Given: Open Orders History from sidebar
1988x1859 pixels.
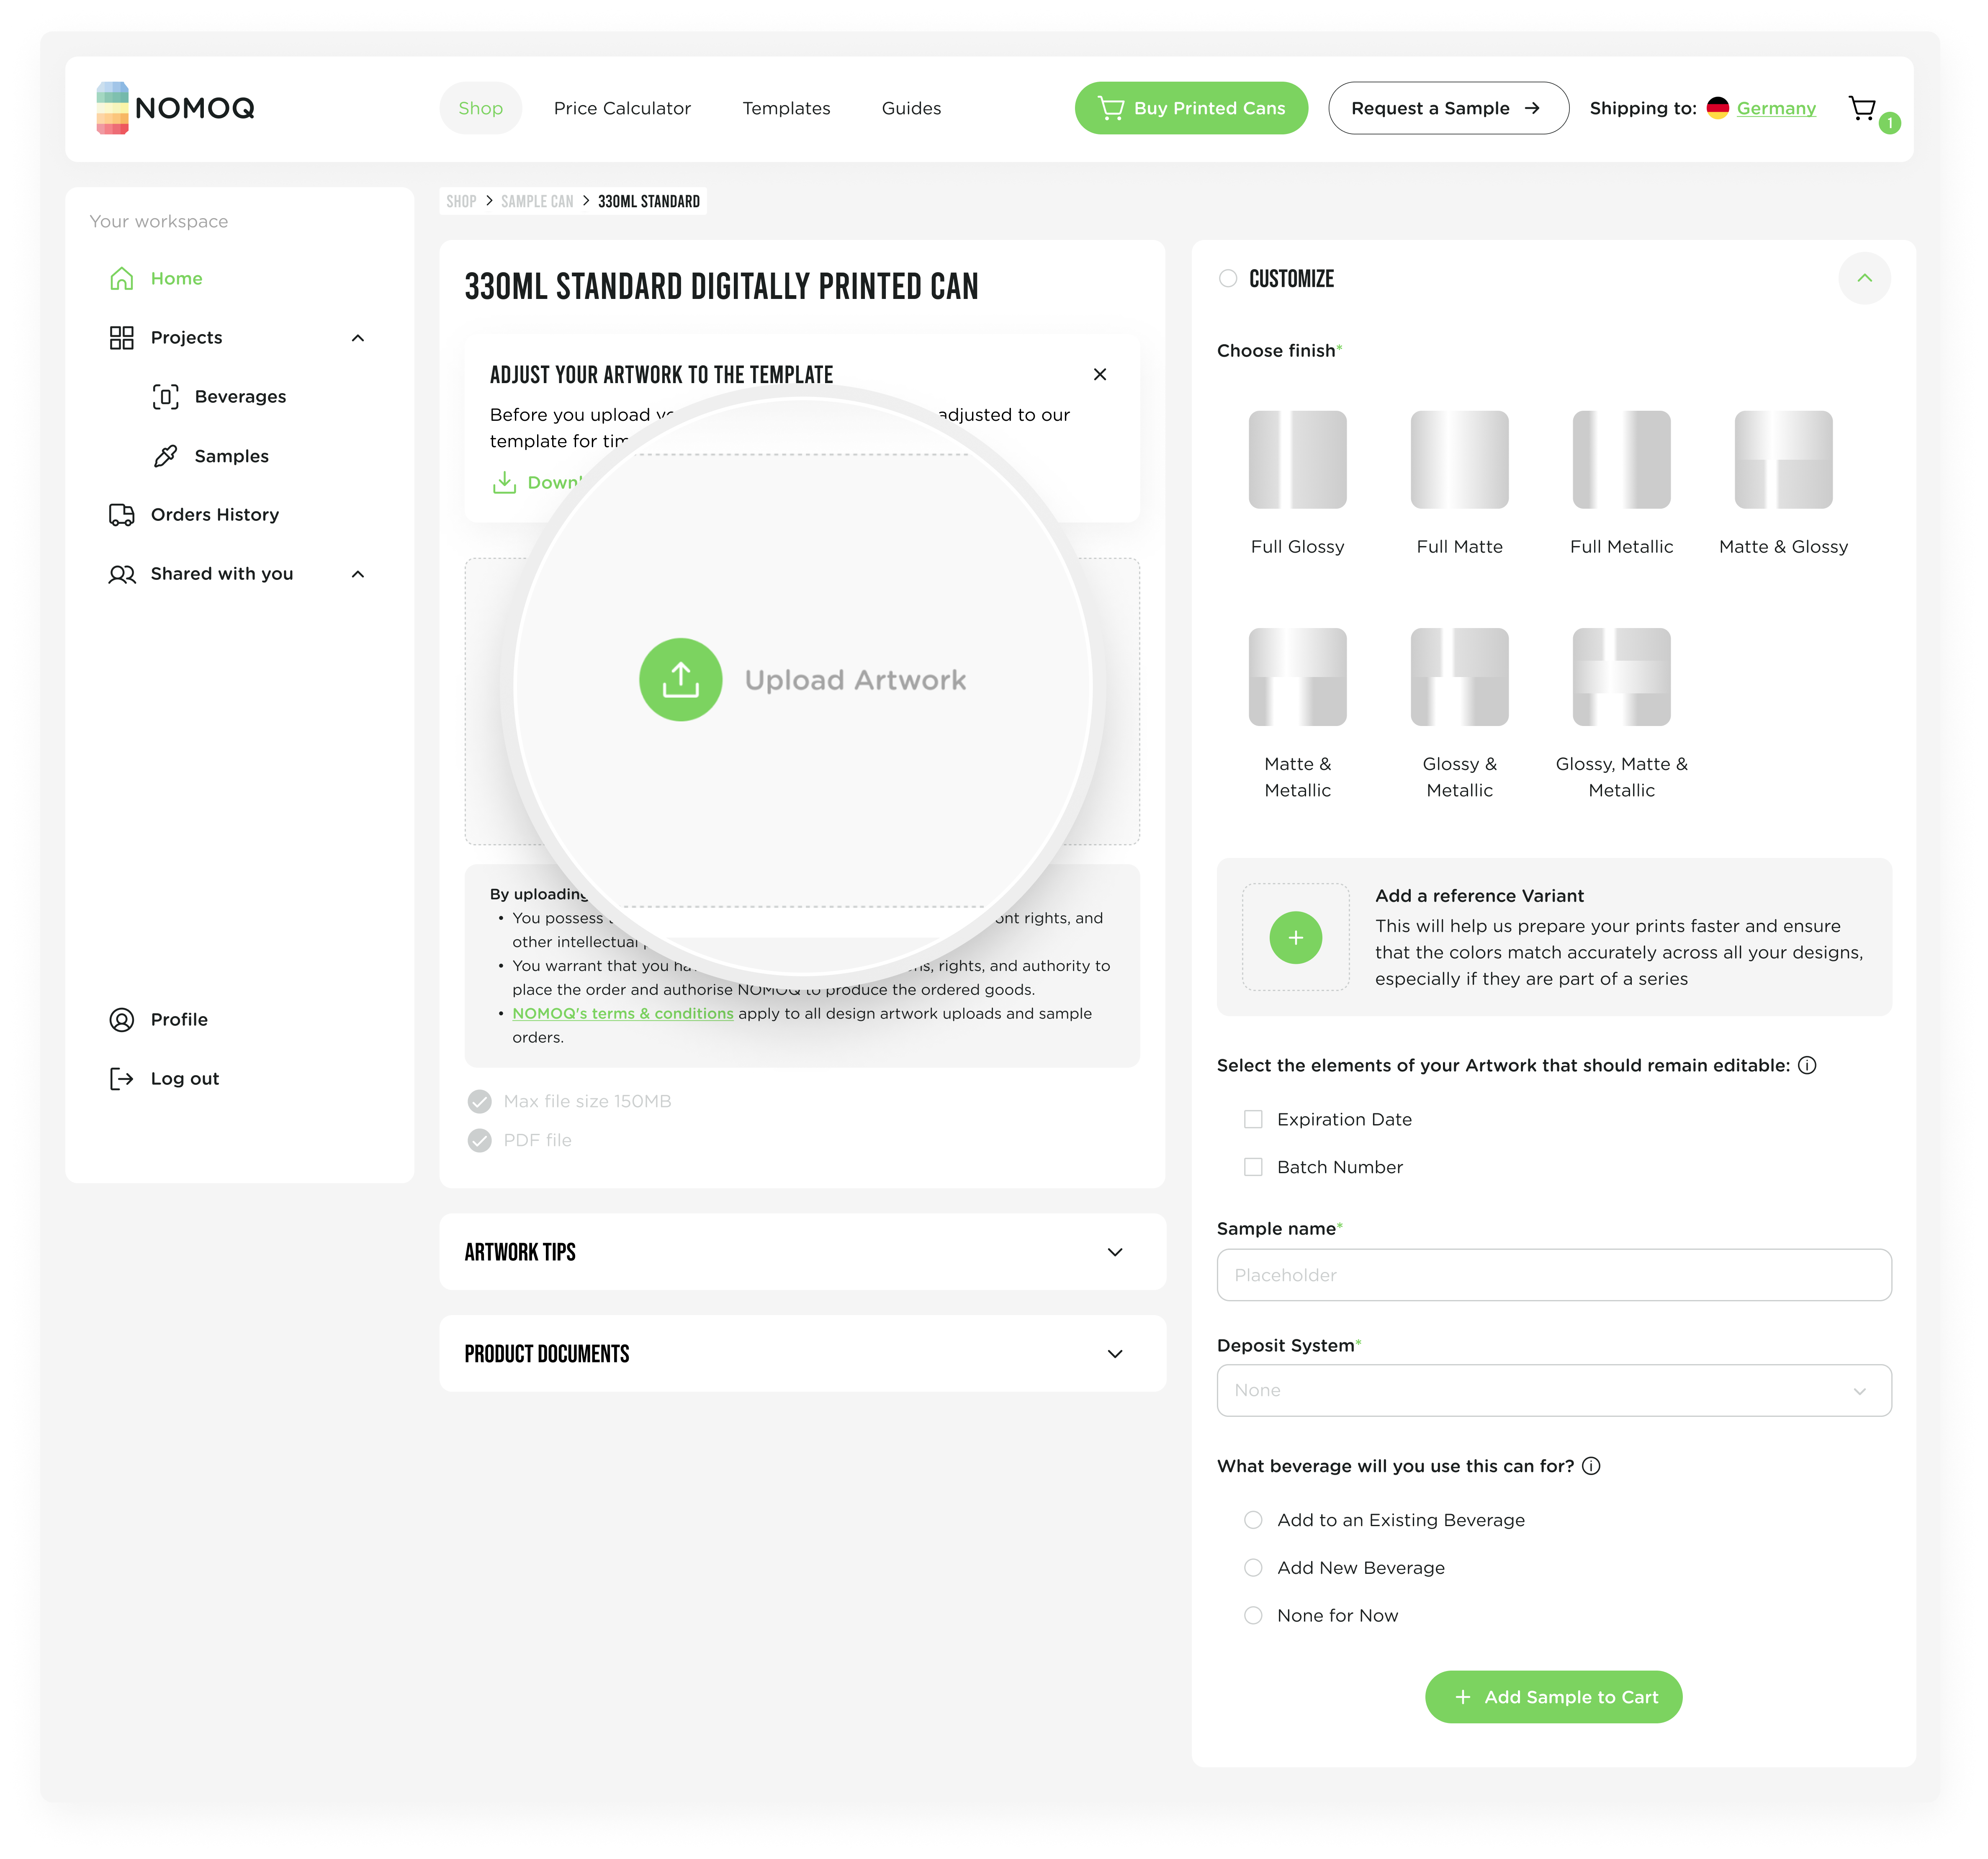Looking at the screenshot, I should (x=214, y=515).
